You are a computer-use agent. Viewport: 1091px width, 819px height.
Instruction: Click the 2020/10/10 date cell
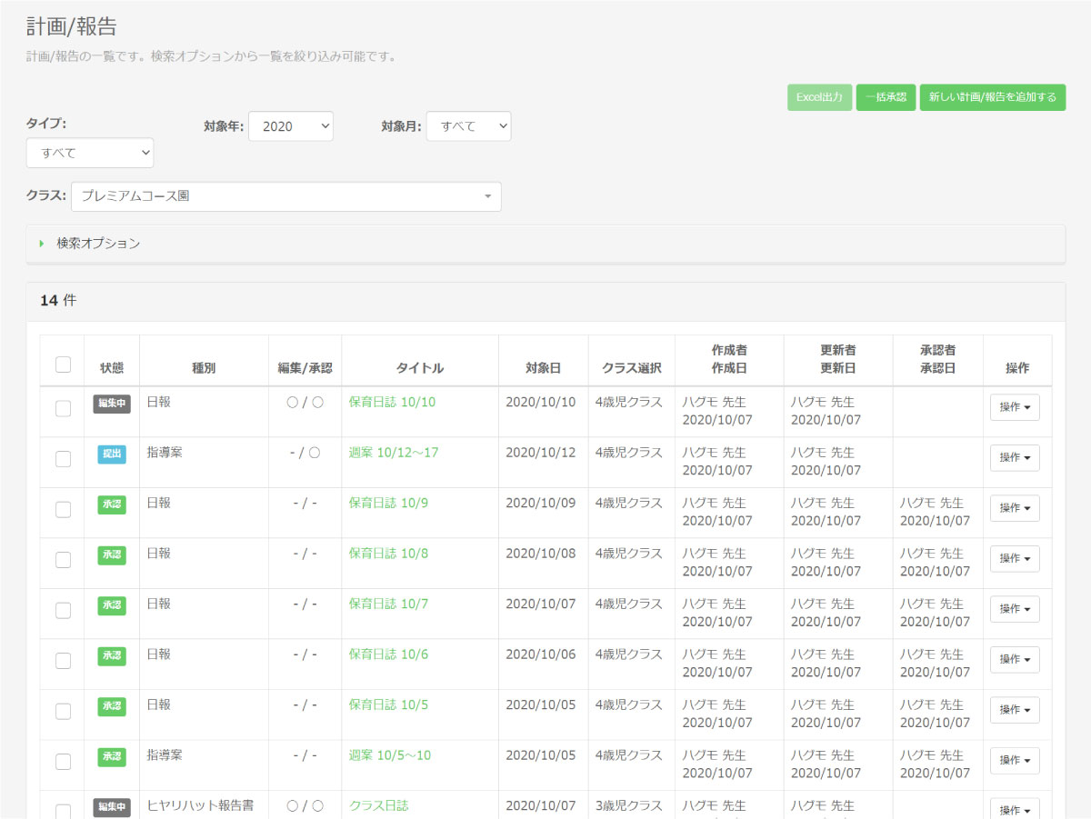(x=540, y=402)
